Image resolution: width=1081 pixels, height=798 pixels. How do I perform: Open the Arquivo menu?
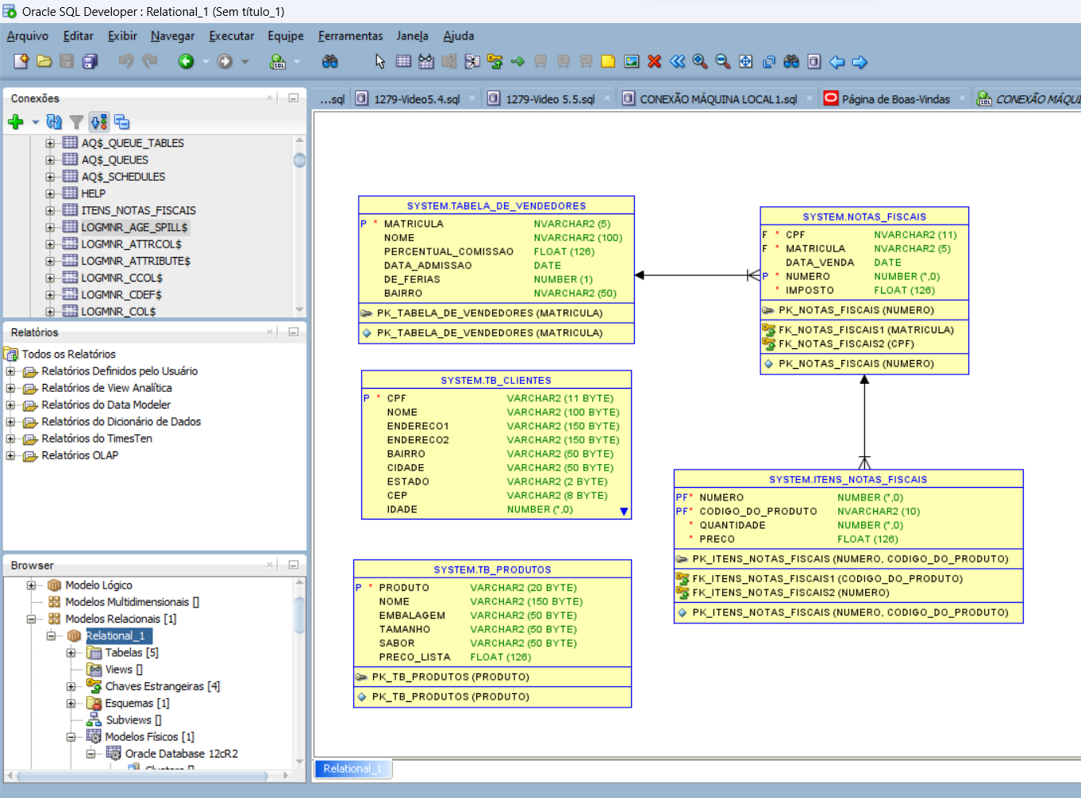[28, 36]
